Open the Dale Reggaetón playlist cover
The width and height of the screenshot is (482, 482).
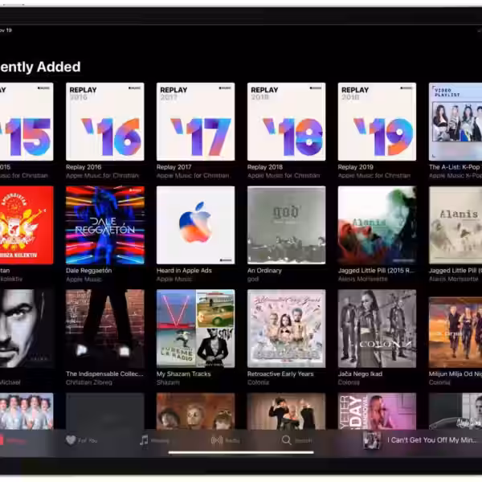104,225
